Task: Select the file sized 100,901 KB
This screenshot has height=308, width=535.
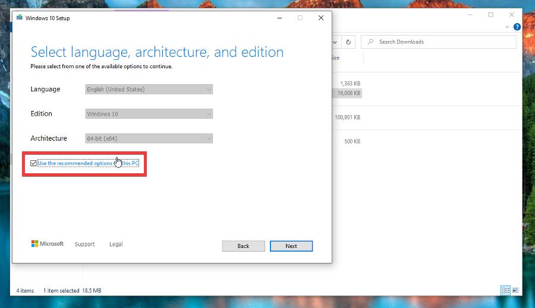Action: (x=347, y=117)
